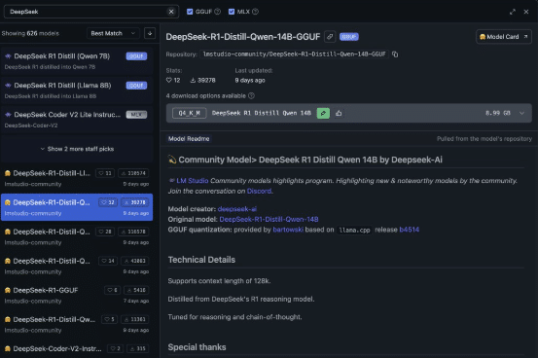
Task: Click the GGUF badge next to model title
Action: (349, 37)
